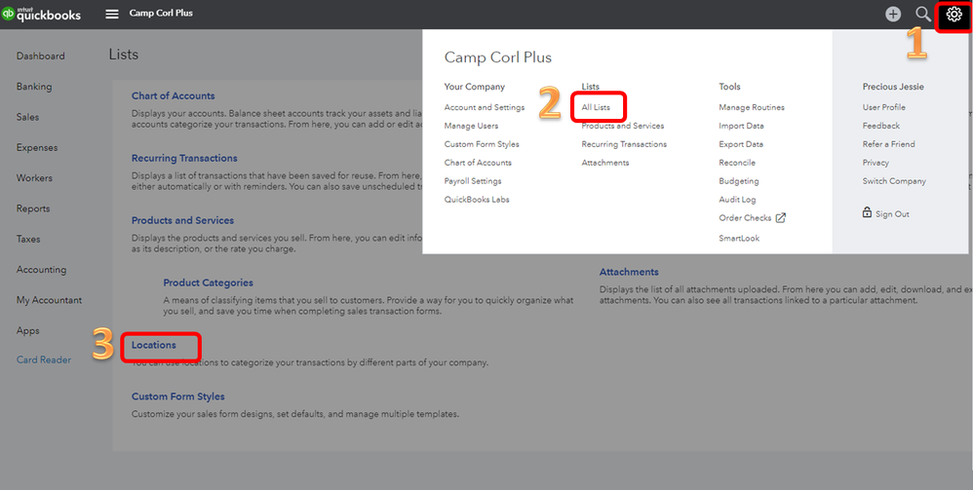
Task: Open the Product Categories list
Action: 208,283
